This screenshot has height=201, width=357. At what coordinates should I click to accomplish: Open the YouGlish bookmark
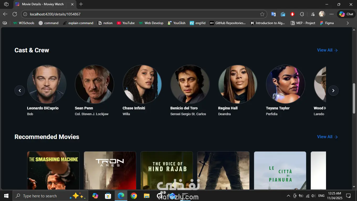pos(176,23)
